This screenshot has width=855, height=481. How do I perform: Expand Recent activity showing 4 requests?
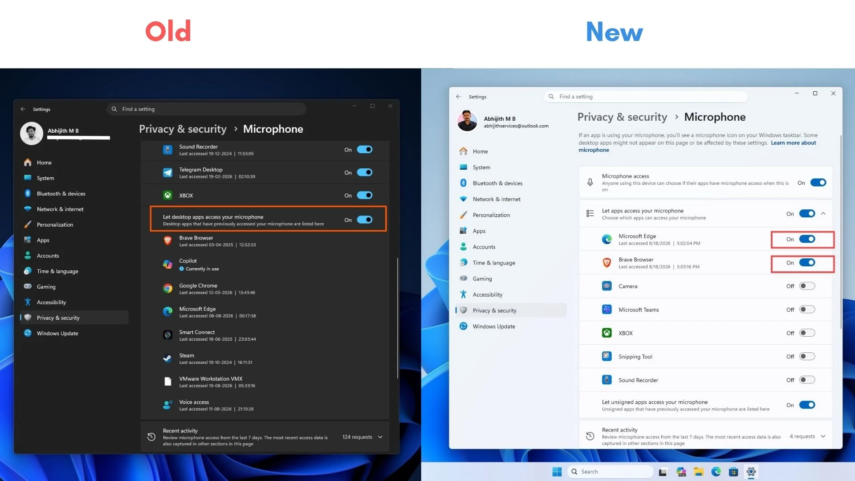[x=823, y=436]
